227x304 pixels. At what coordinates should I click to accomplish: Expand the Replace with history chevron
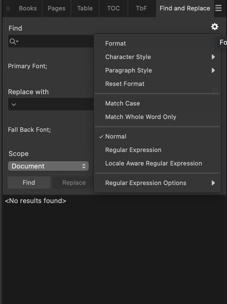13,104
